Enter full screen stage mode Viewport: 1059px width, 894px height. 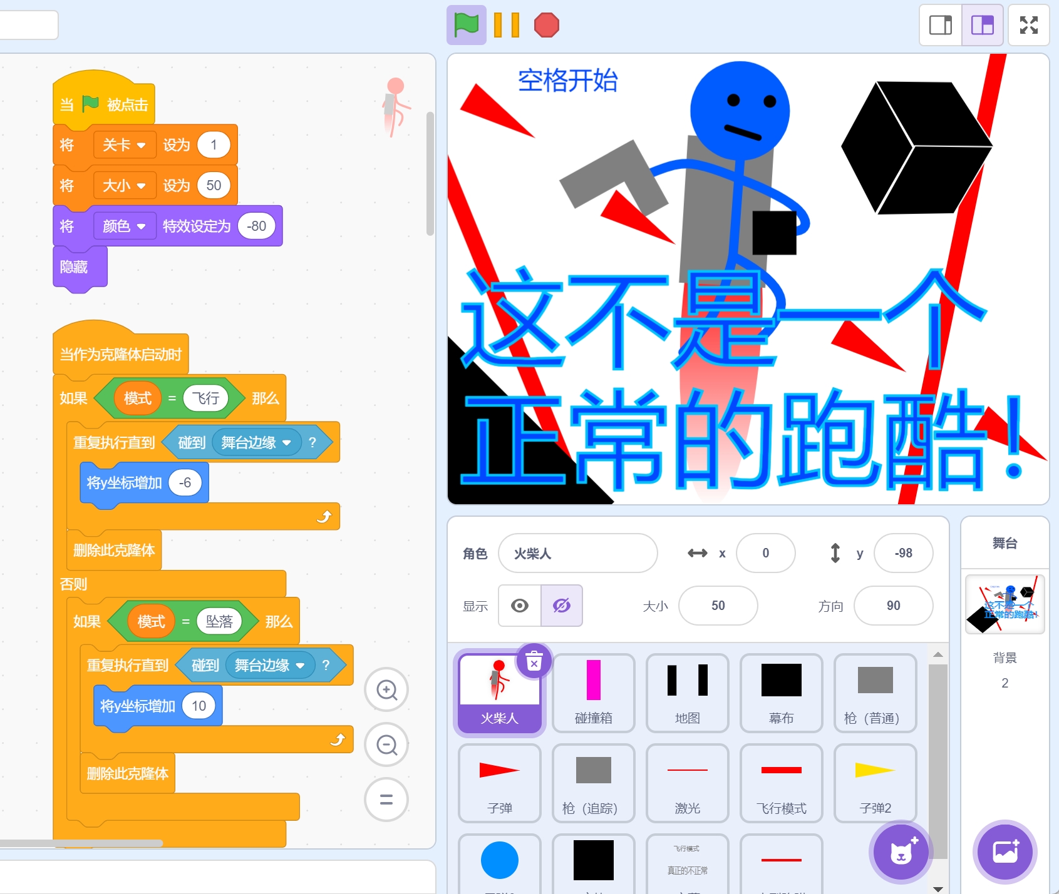point(1028,26)
